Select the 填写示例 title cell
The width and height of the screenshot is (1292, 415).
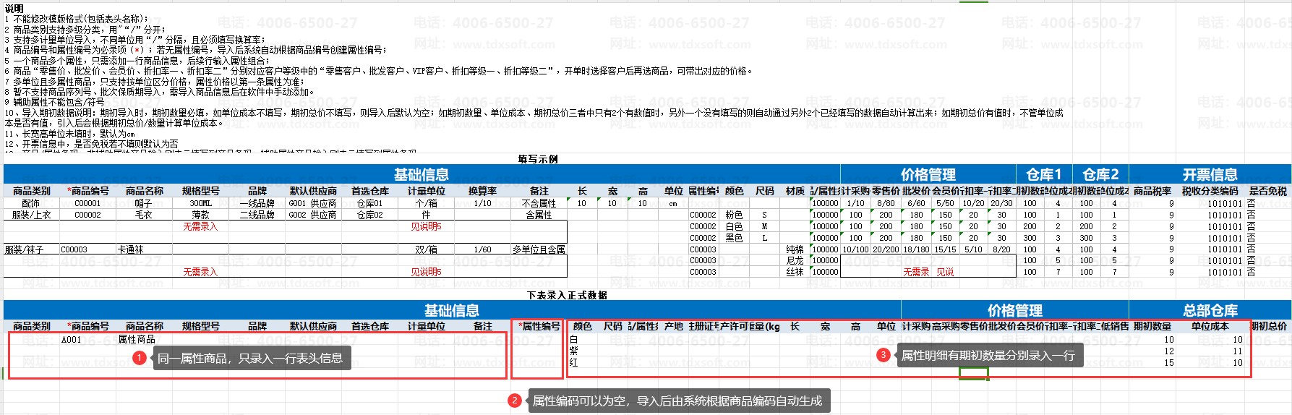(x=537, y=159)
